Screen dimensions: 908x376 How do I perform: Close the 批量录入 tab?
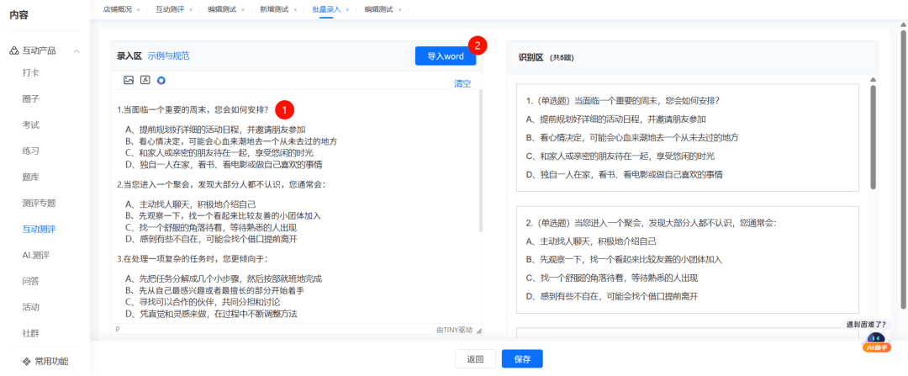tap(346, 9)
